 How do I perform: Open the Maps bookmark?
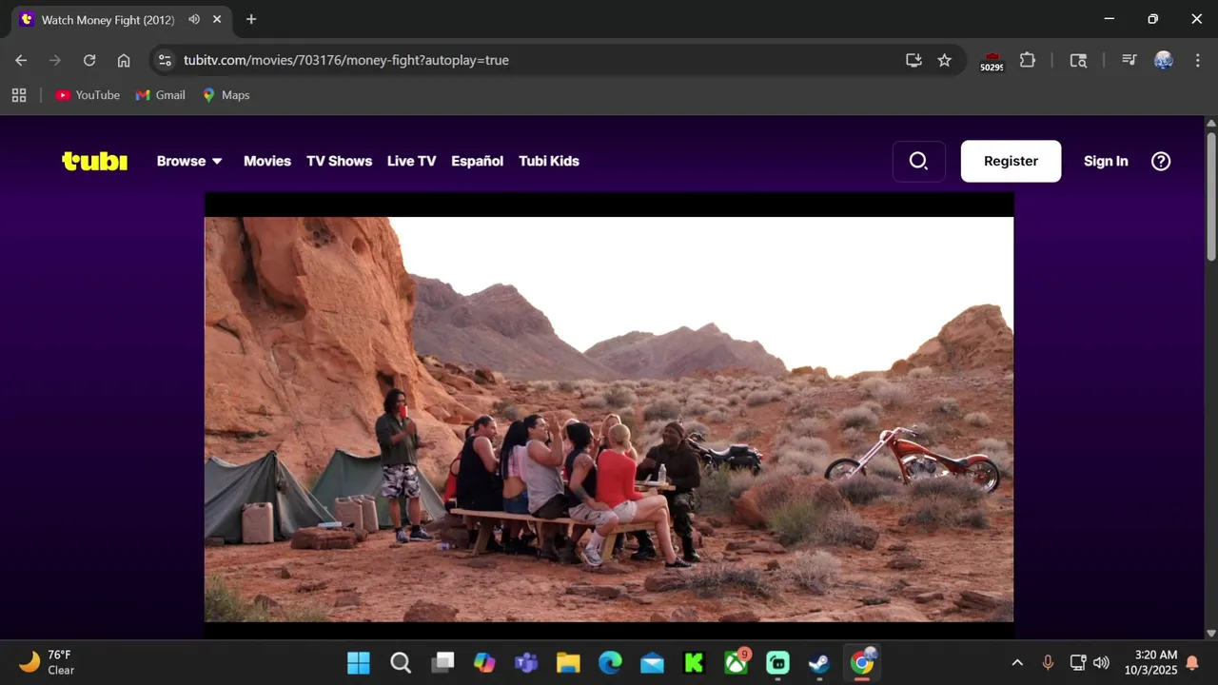(226, 95)
